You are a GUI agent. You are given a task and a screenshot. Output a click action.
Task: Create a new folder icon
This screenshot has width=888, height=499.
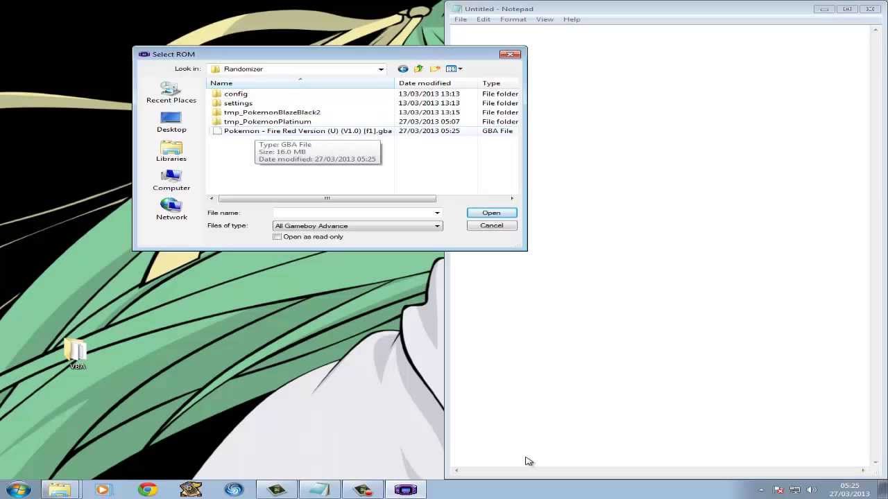coord(435,69)
